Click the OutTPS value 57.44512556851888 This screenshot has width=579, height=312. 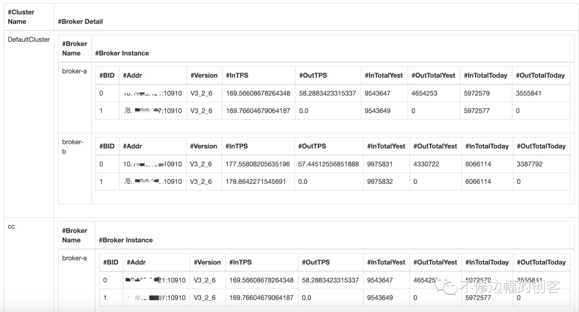coord(329,164)
